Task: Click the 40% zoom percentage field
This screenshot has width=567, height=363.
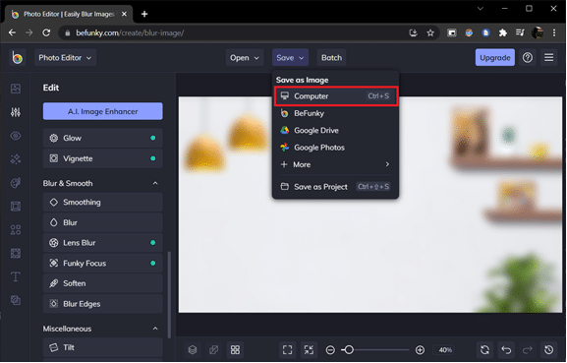Action: pyautogui.click(x=445, y=350)
